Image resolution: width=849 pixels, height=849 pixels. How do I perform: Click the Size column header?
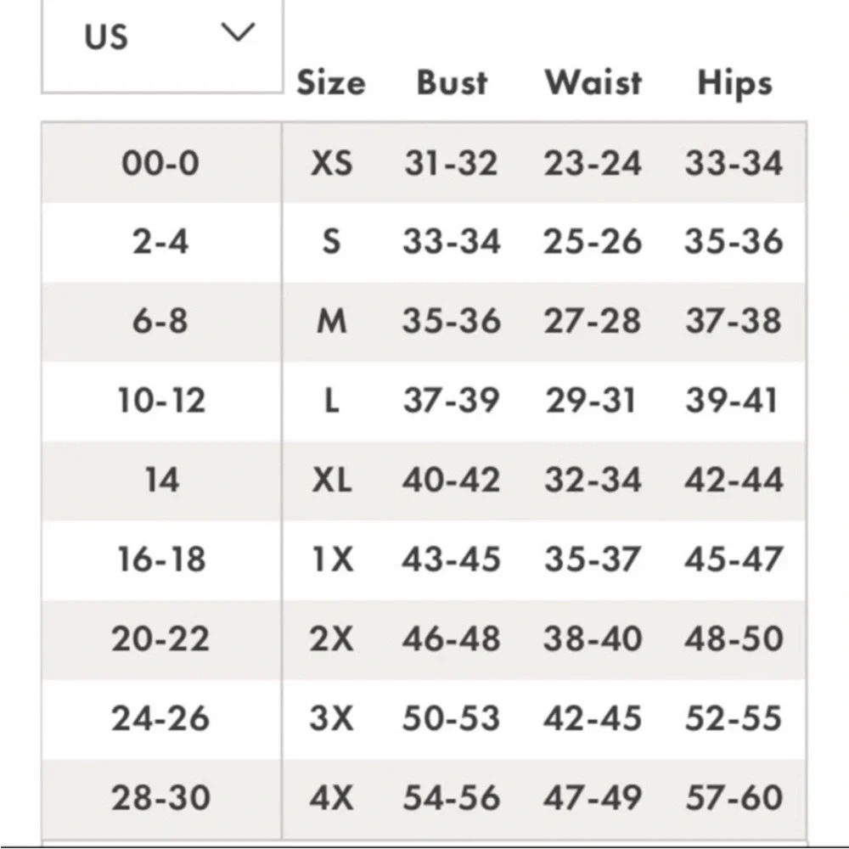331,83
